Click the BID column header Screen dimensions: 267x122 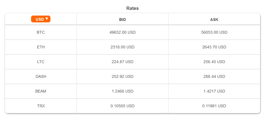click(x=123, y=20)
